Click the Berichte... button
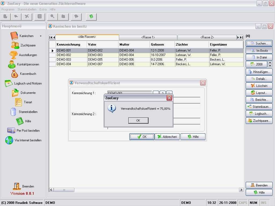 259,100
